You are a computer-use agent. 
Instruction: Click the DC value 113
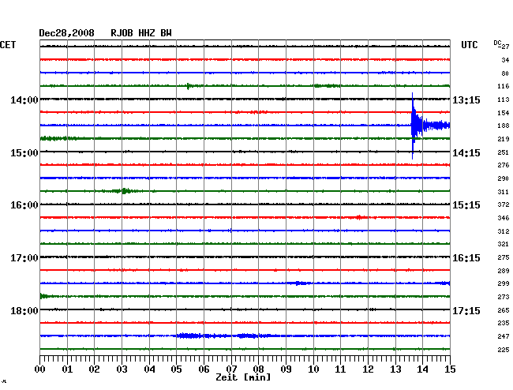504,99
